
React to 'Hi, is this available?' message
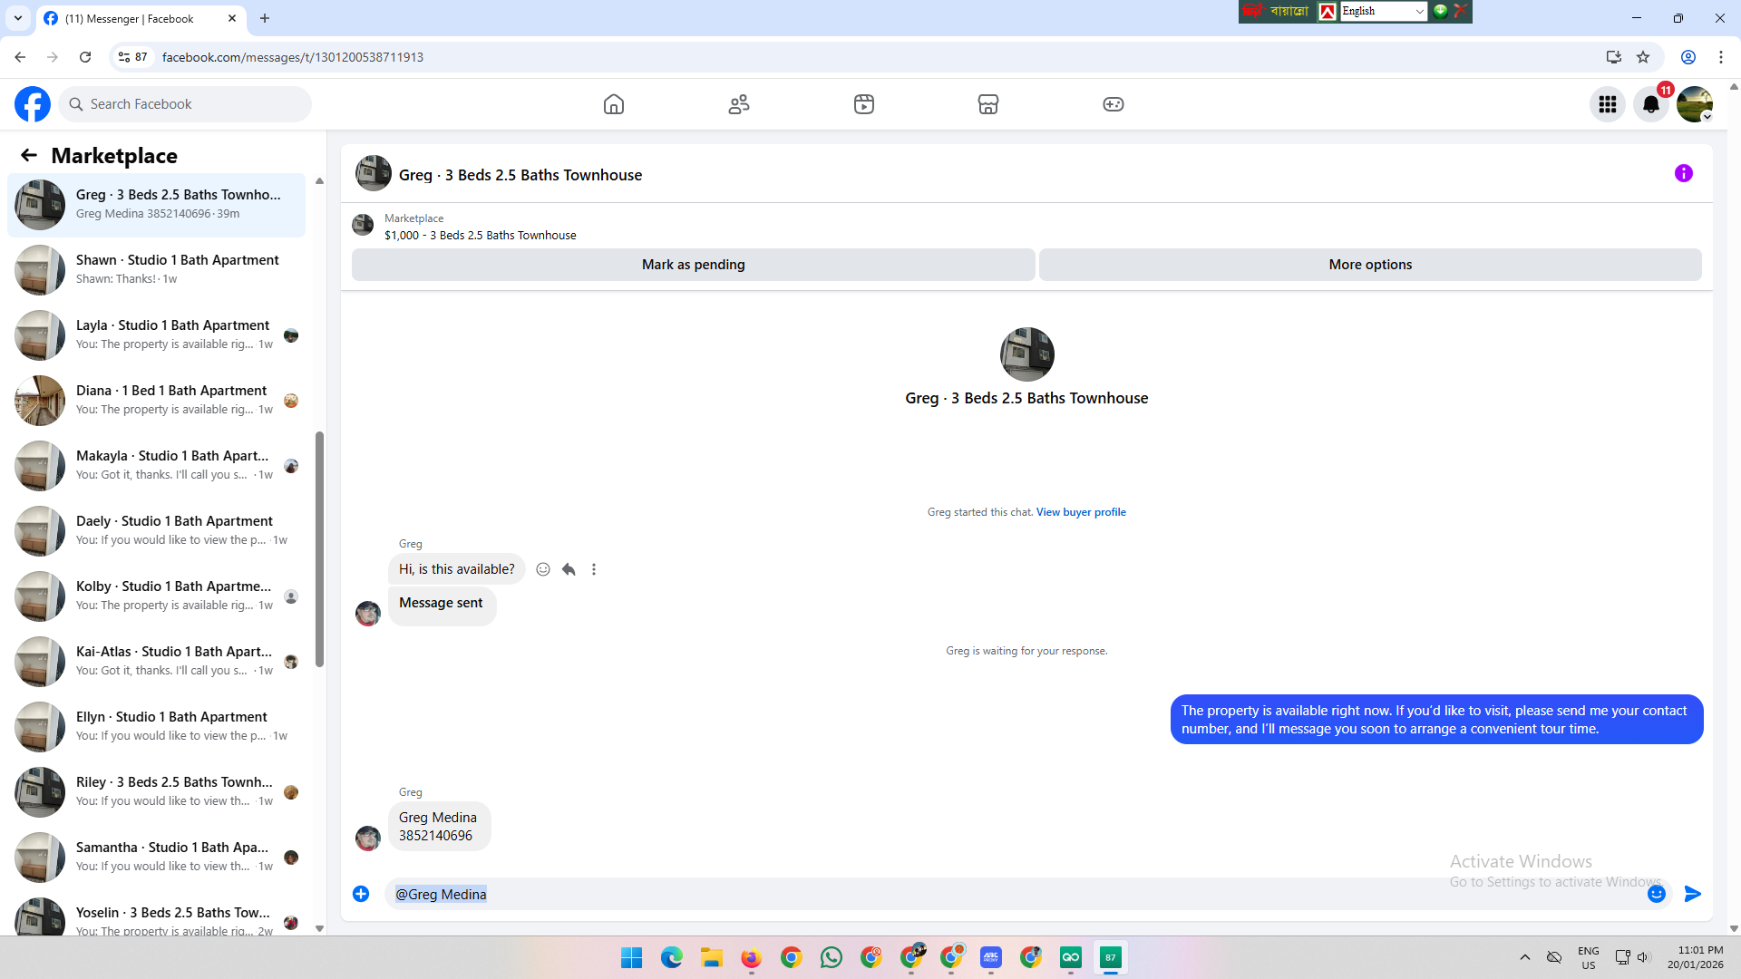[x=543, y=569]
